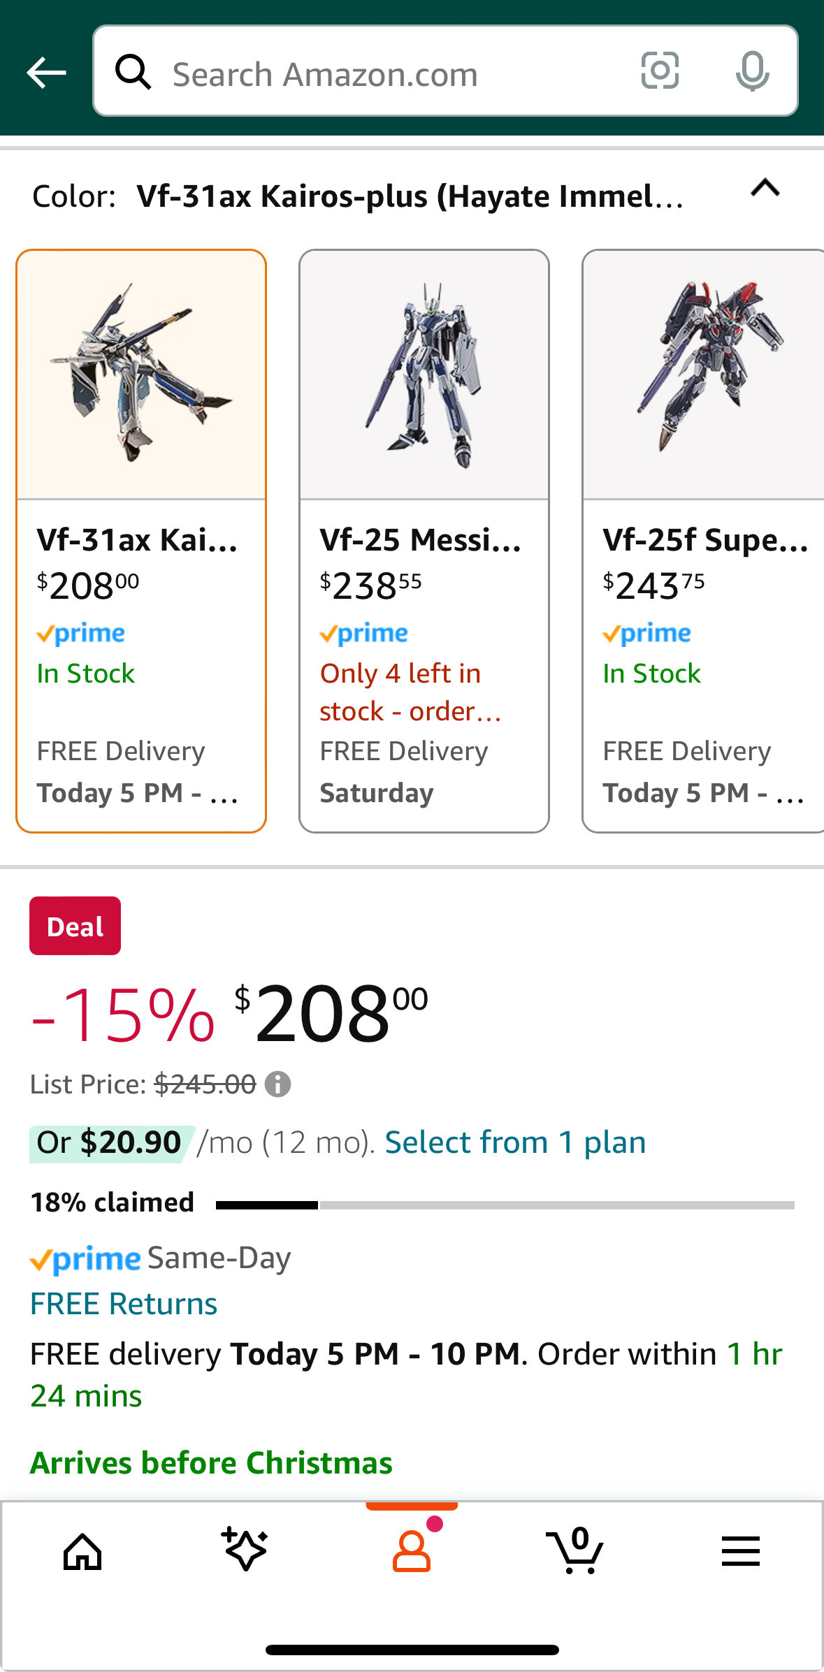Open the sparkle AI assistant tab
This screenshot has width=824, height=1672.
[245, 1549]
